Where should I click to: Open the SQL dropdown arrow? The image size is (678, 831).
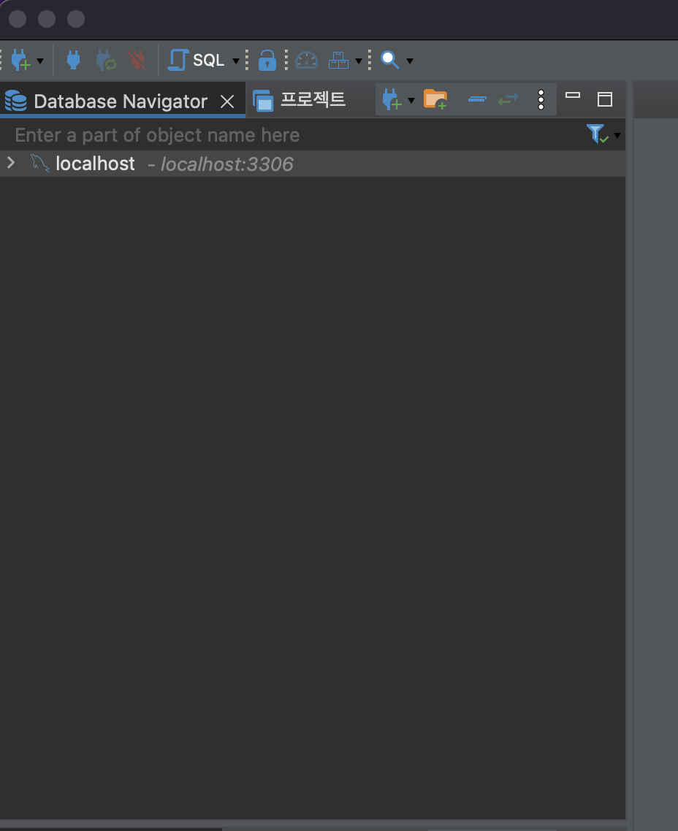[236, 61]
